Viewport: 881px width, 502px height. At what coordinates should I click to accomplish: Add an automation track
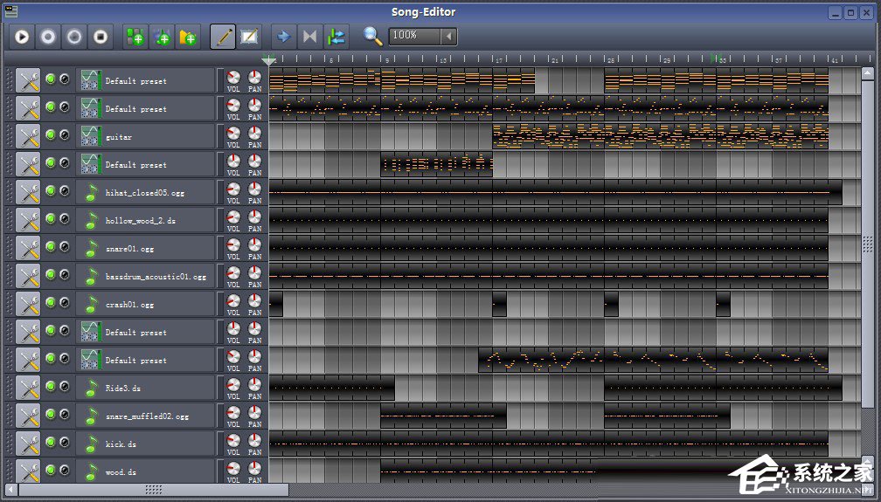point(188,37)
